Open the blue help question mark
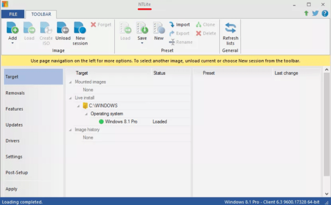The height and width of the screenshot is (205, 331). [x=325, y=13]
